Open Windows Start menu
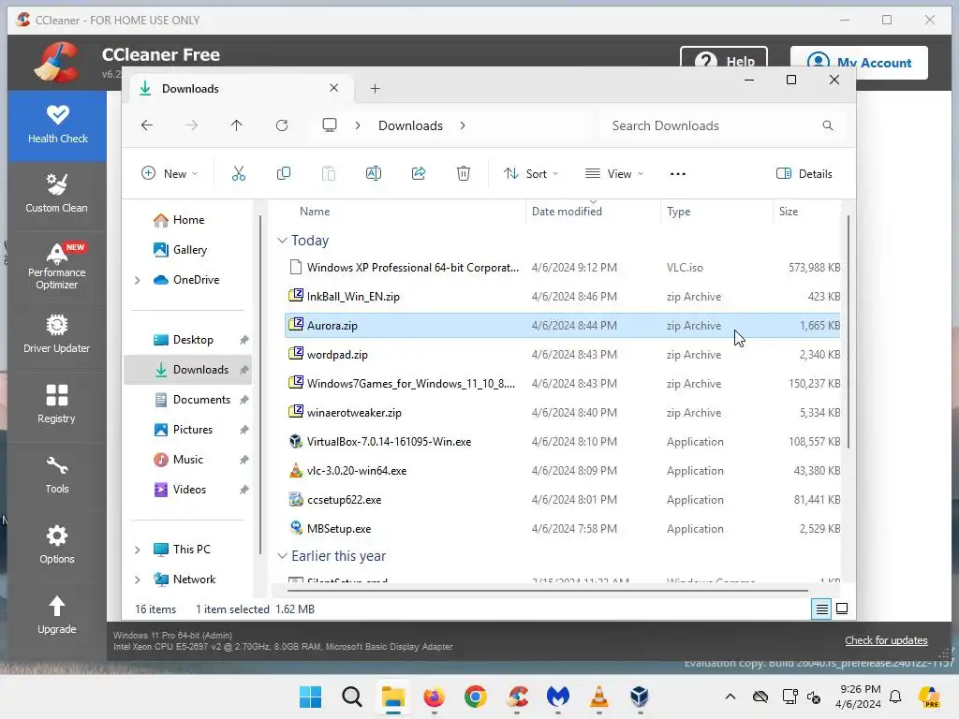The width and height of the screenshot is (959, 719). click(311, 697)
